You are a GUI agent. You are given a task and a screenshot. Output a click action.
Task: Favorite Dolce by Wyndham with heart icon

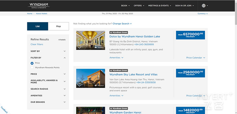pos(79,47)
